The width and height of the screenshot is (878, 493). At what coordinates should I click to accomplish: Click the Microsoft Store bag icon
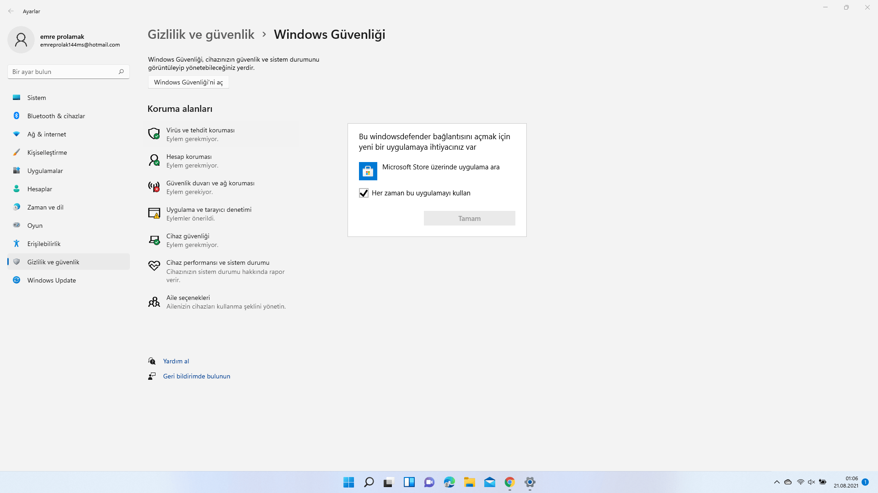click(368, 171)
